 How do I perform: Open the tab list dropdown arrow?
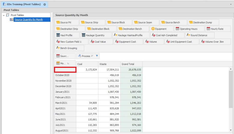pyautogui.click(x=231, y=5)
